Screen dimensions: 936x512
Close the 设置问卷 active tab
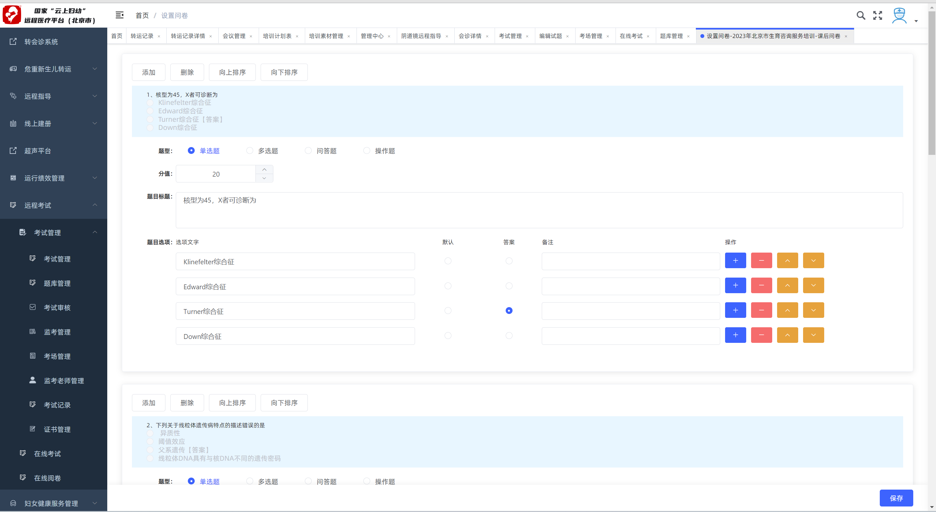pyautogui.click(x=846, y=36)
